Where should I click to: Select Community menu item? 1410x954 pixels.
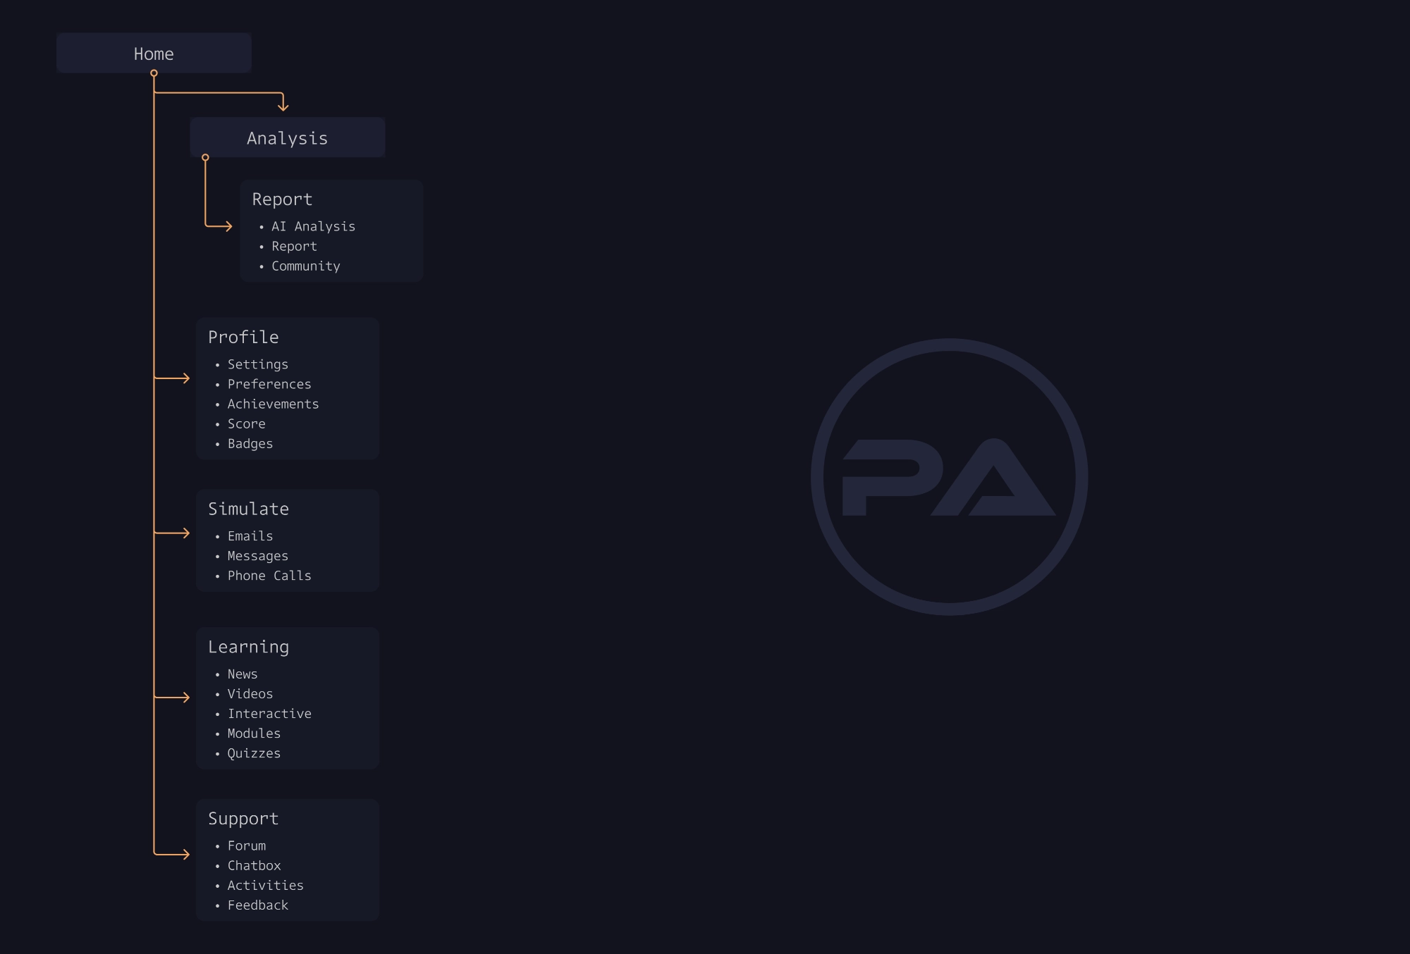point(307,265)
